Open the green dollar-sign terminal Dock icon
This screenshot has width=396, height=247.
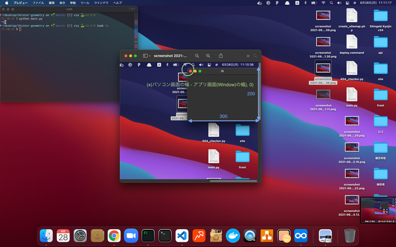pos(148,236)
